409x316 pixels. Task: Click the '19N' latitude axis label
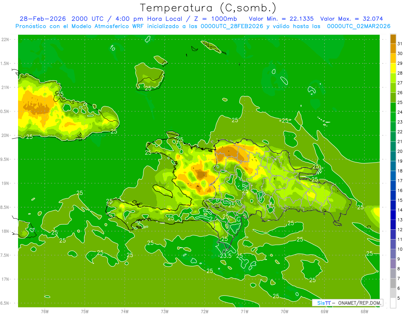5,183
